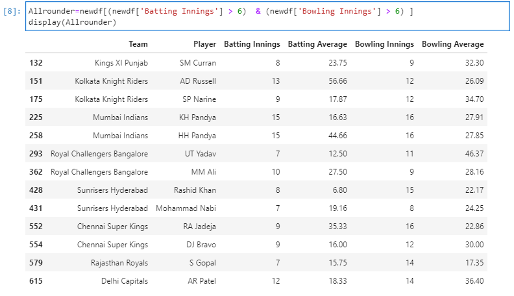Viewport: 514px width, 296px height.
Task: Click bowling average 46.37
Action: (x=474, y=154)
